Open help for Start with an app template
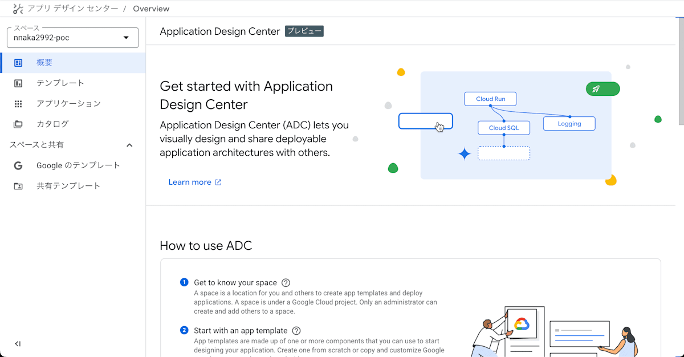Viewport: 684px width, 357px height. (296, 331)
